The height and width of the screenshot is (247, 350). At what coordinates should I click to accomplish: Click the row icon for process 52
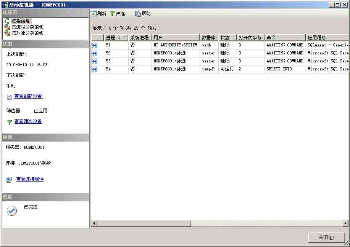pyautogui.click(x=95, y=53)
